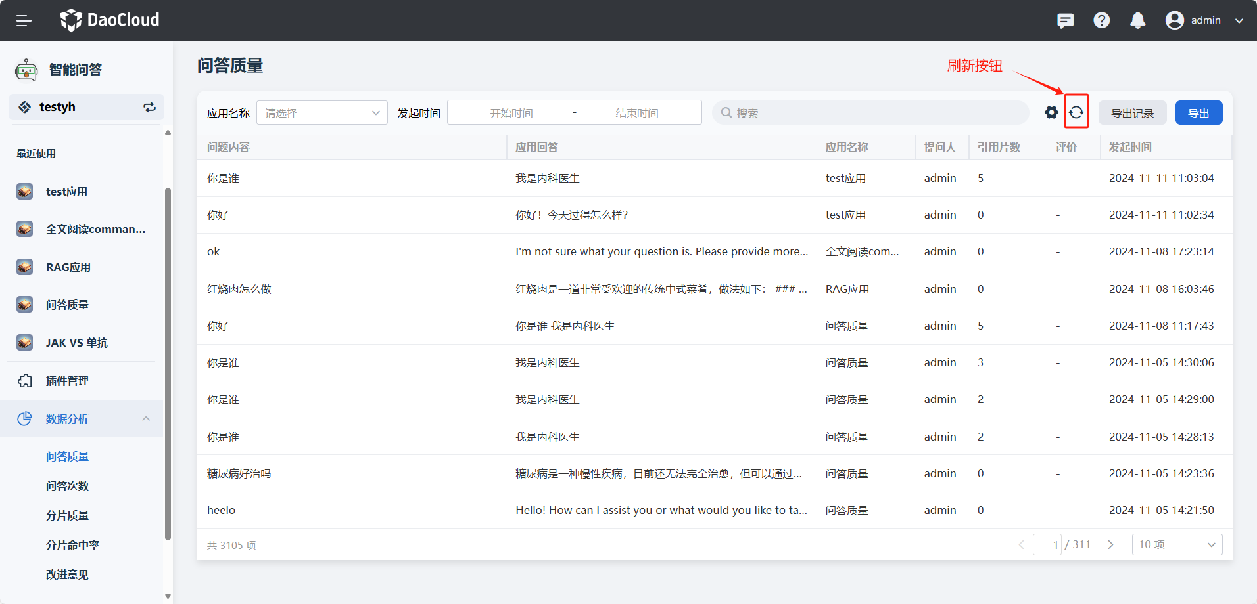The height and width of the screenshot is (604, 1257).
Task: Open the 10 项 page size dropdown
Action: click(1176, 544)
